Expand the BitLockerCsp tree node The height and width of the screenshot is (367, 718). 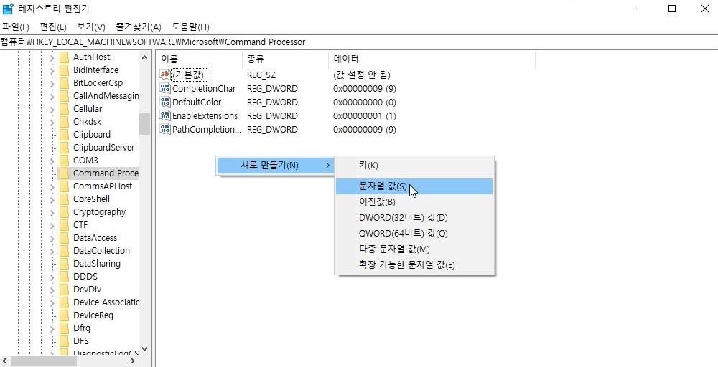coord(52,83)
